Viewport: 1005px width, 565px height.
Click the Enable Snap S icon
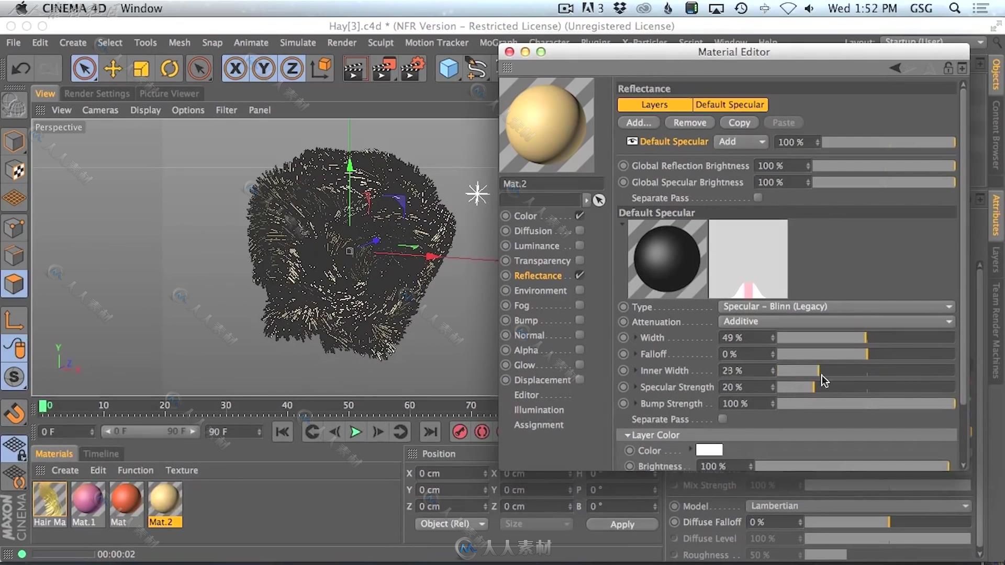point(14,377)
